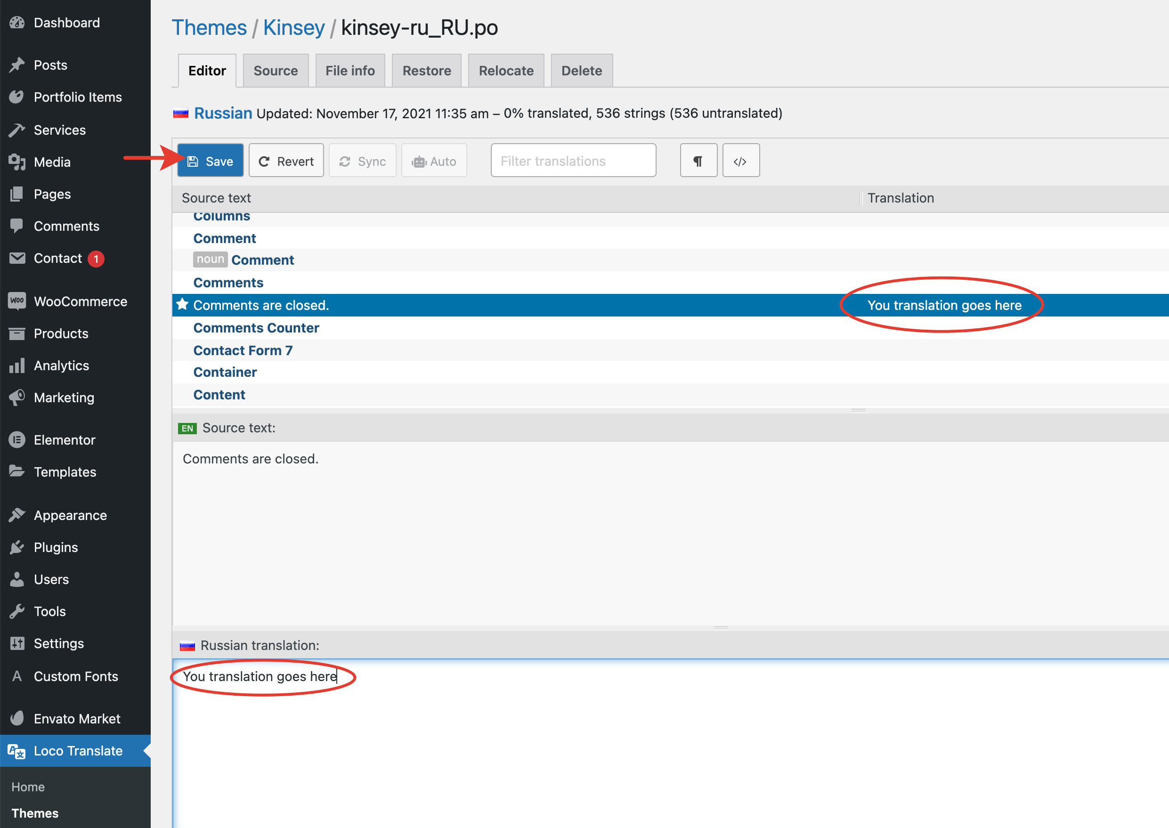Click the Elementor sidebar icon
Image resolution: width=1169 pixels, height=828 pixels.
[x=17, y=439]
